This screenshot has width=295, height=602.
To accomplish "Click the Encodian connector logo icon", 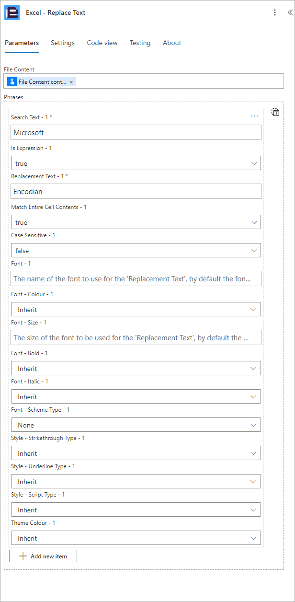I will [x=12, y=12].
